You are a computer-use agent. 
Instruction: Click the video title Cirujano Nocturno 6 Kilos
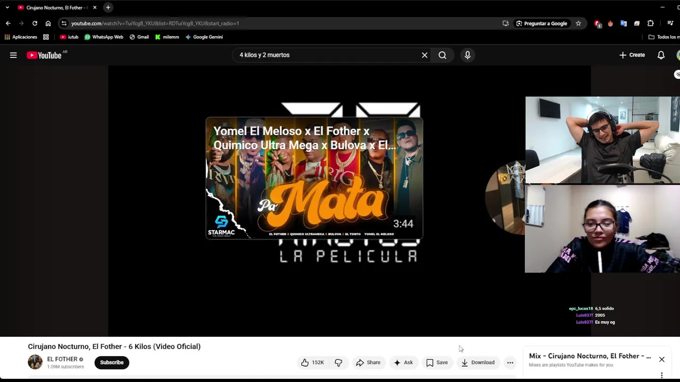point(114,346)
